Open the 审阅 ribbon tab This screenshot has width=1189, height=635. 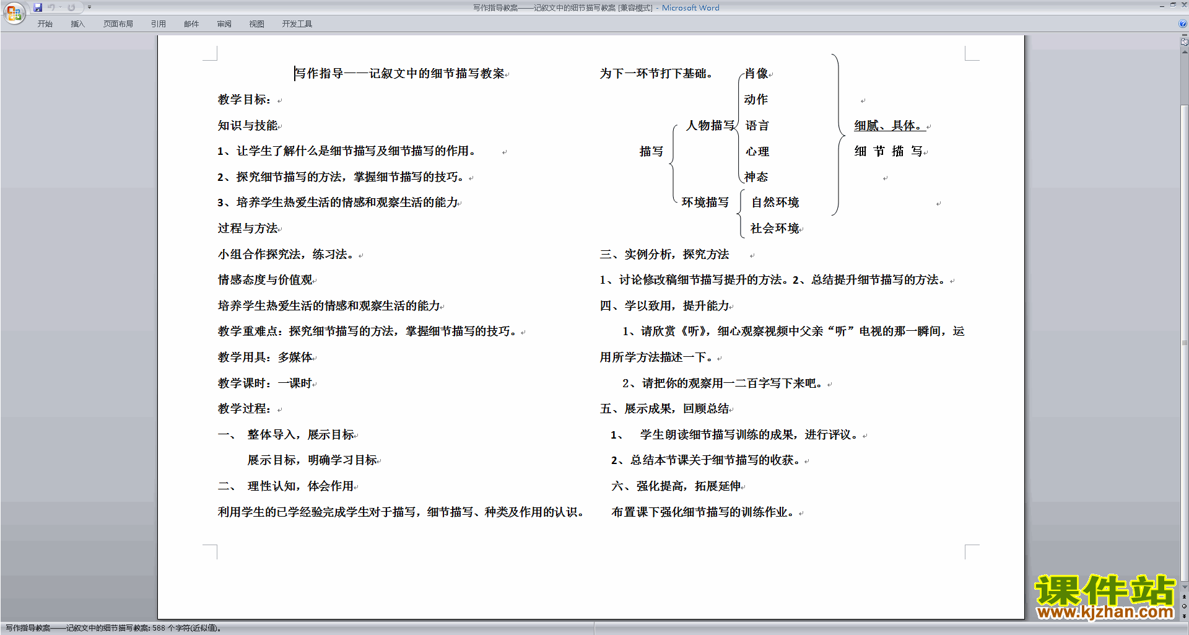pyautogui.click(x=224, y=24)
